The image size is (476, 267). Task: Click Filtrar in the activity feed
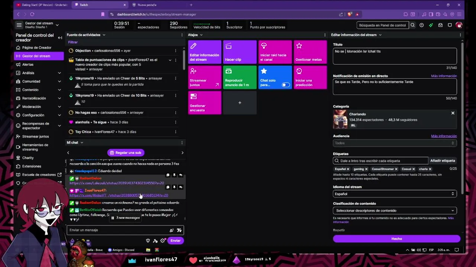(73, 42)
